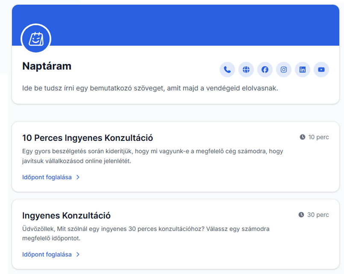
Task: Click chevron arrow under the 30 perc Ingyenes Konzultáció
Action: [78, 254]
